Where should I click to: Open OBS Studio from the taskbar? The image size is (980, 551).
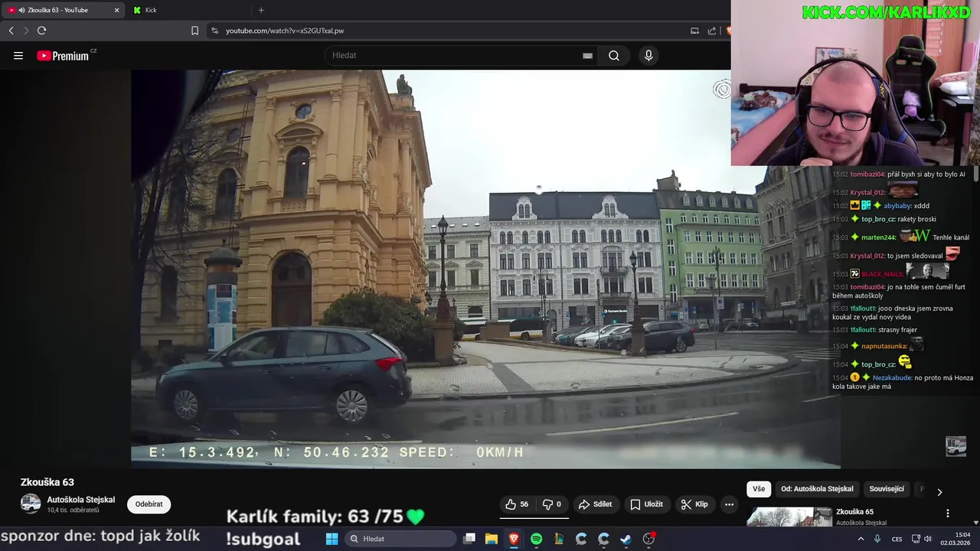[648, 539]
